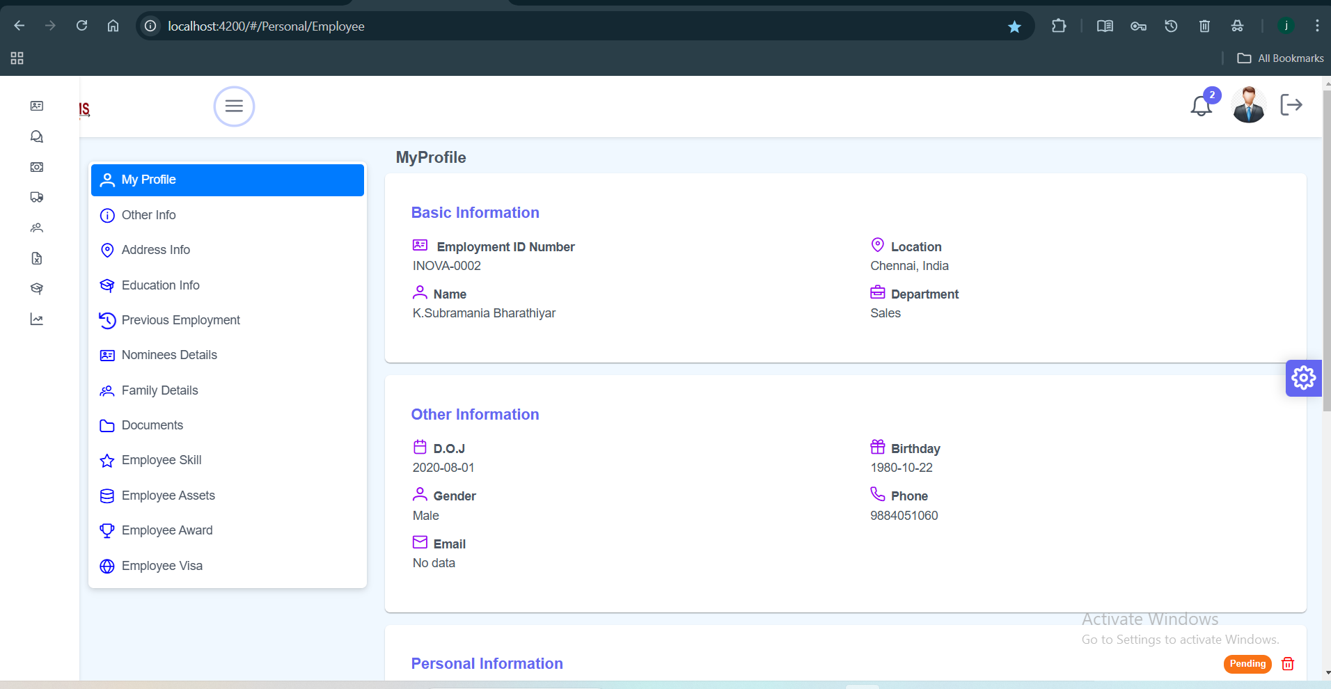Click the ID card icon in left rail
The width and height of the screenshot is (1331, 689).
pos(37,106)
